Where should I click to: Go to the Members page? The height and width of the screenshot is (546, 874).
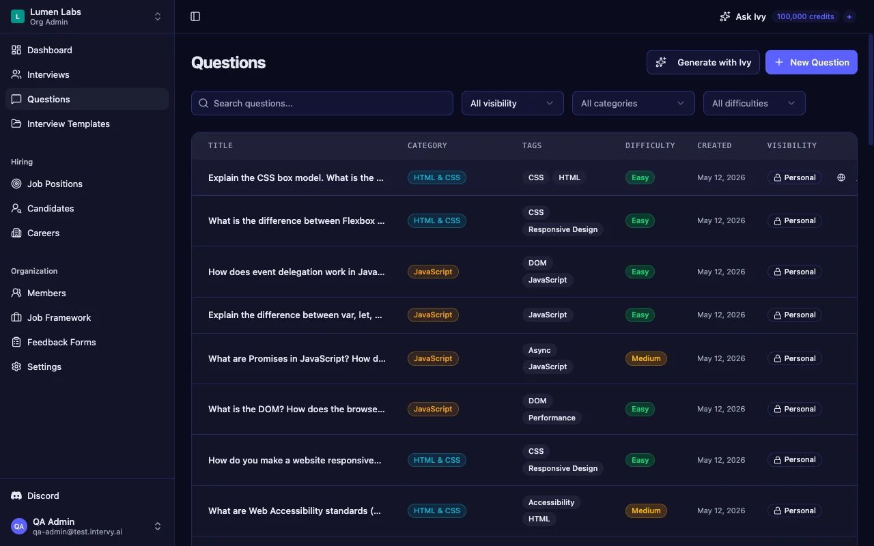[87, 293]
